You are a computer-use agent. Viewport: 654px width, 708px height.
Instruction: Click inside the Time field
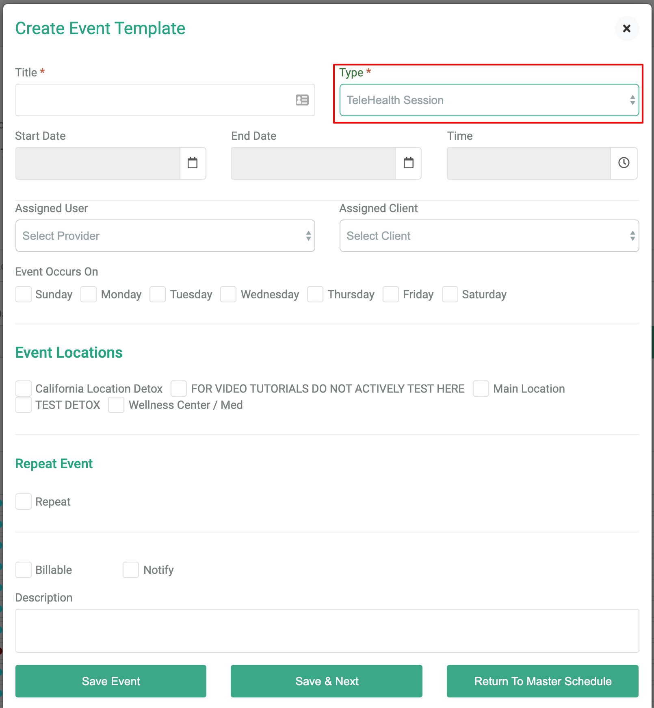(x=529, y=163)
